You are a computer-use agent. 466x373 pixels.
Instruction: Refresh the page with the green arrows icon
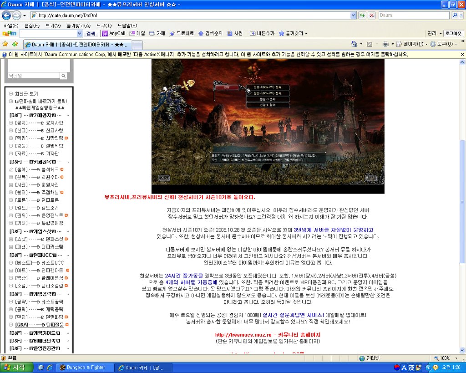tap(362, 15)
